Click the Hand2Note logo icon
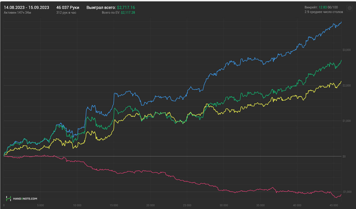This screenshot has height=209, width=356. 9,198
